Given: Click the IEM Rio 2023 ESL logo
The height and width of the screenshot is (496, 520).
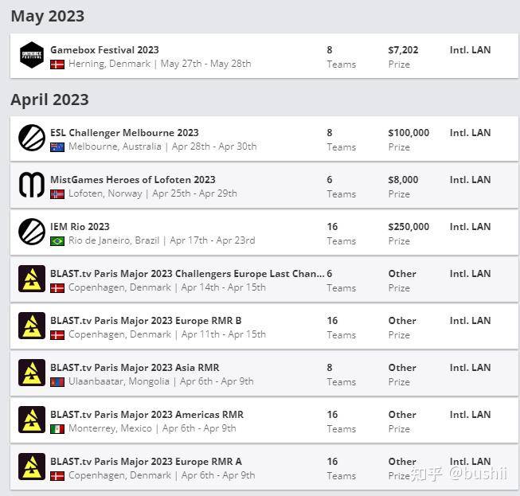Looking at the screenshot, I should point(32,232).
